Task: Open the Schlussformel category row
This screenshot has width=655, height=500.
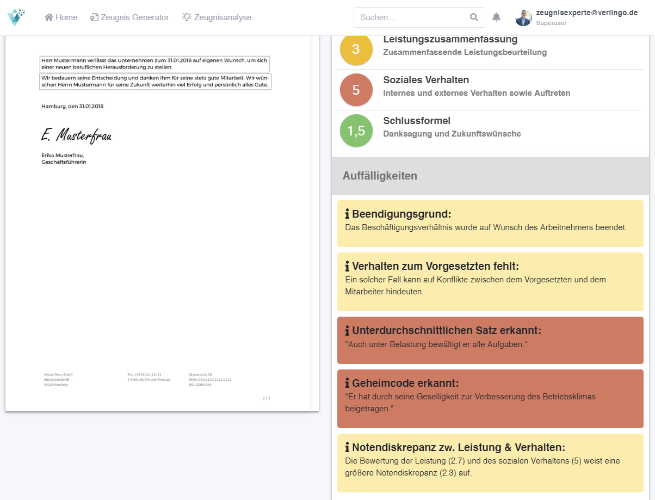Action: 490,131
